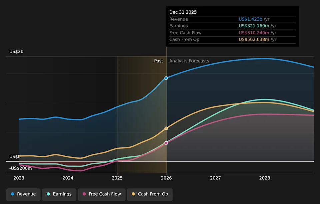The height and width of the screenshot is (204, 320).
Task: Select the Revenue data point on blue line
Action: pos(166,78)
